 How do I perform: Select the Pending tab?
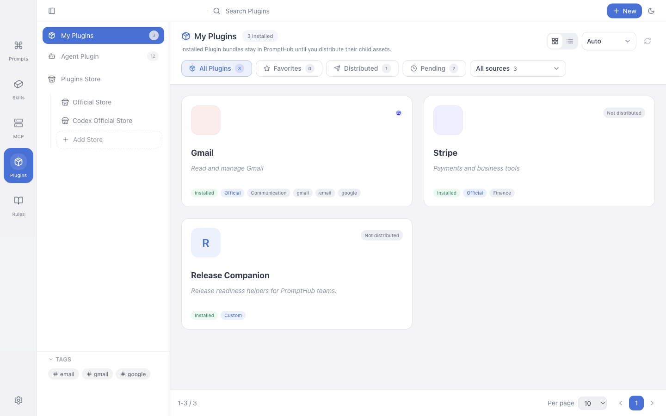point(434,68)
